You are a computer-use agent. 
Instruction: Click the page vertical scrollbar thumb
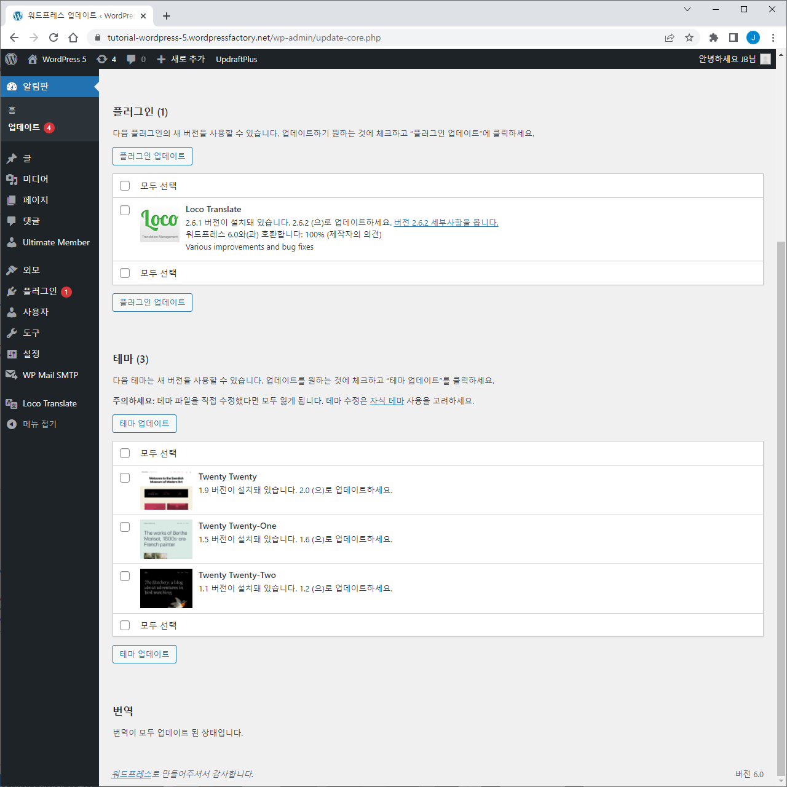pos(781,508)
